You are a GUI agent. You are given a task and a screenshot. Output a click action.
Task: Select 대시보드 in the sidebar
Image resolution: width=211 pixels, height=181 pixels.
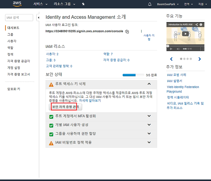(x=13, y=28)
